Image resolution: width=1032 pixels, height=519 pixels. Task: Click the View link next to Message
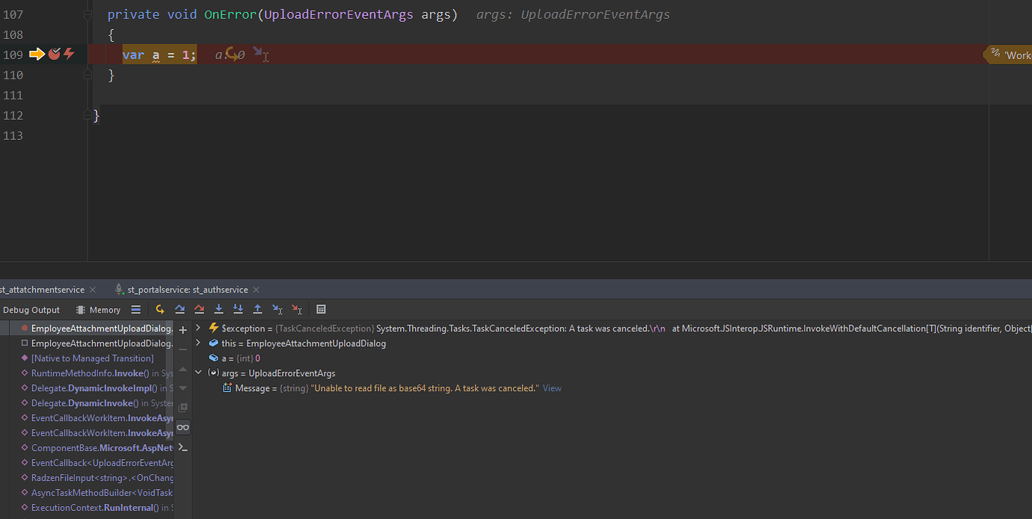(552, 387)
